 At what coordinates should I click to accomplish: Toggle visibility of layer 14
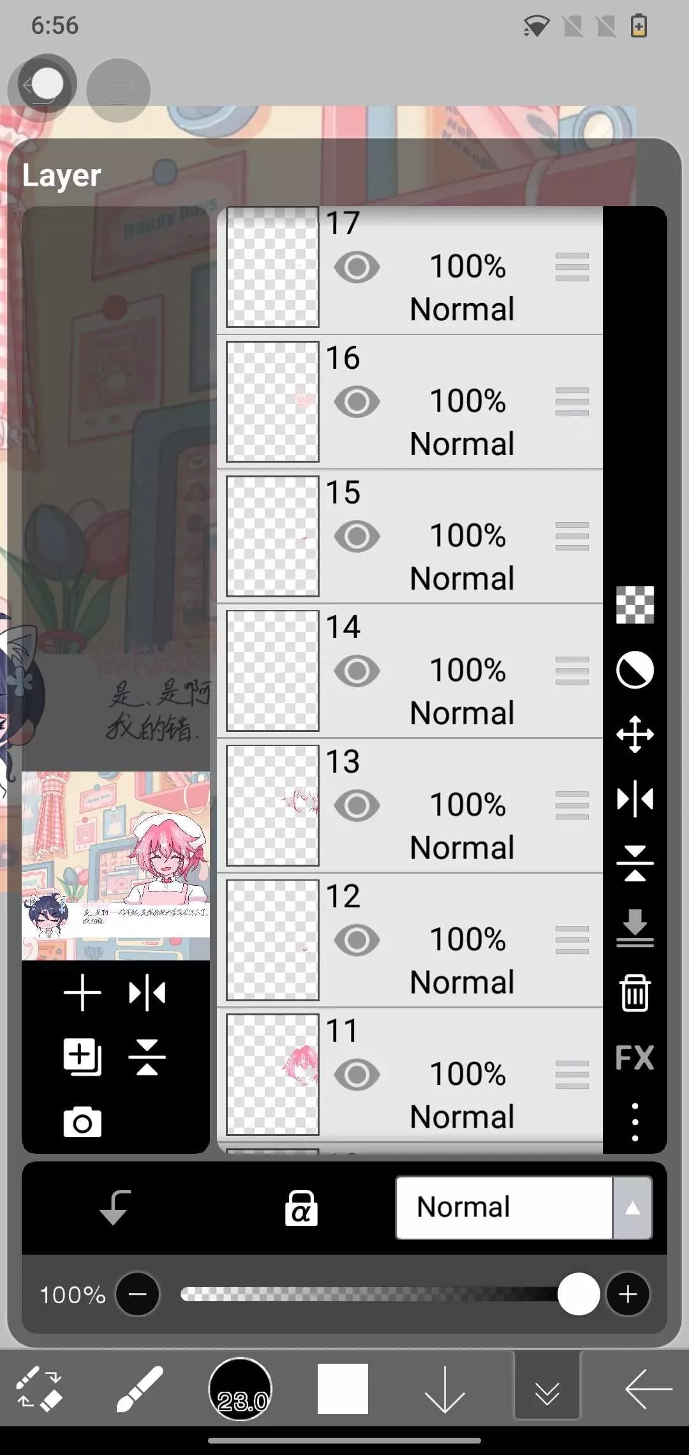357,671
